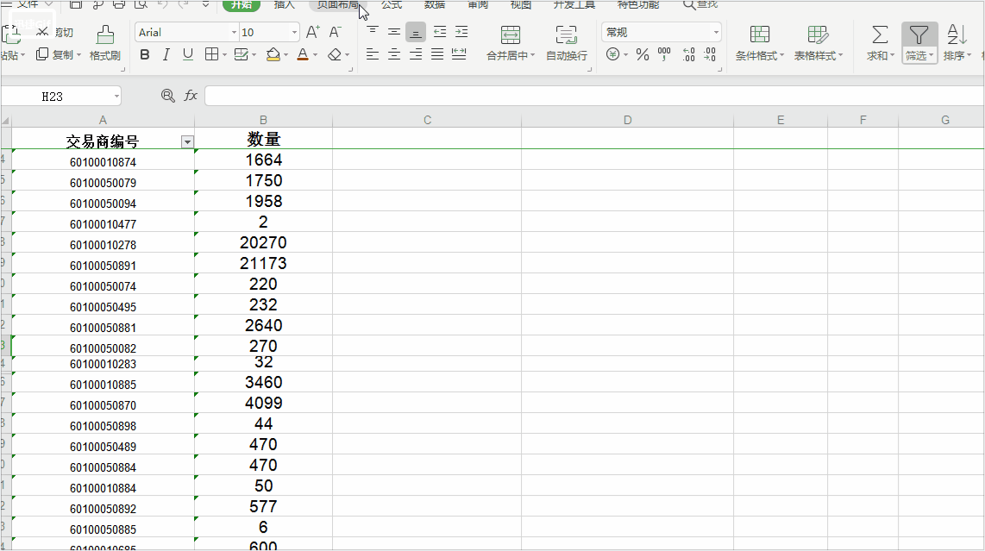This screenshot has width=985, height=551.
Task: Justify text alignment icon
Action: [437, 54]
